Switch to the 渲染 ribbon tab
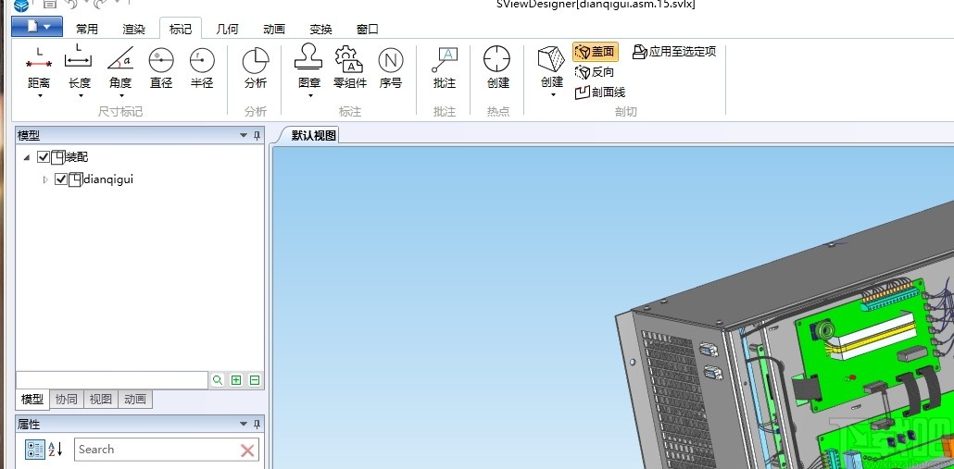954x469 pixels. point(133,30)
